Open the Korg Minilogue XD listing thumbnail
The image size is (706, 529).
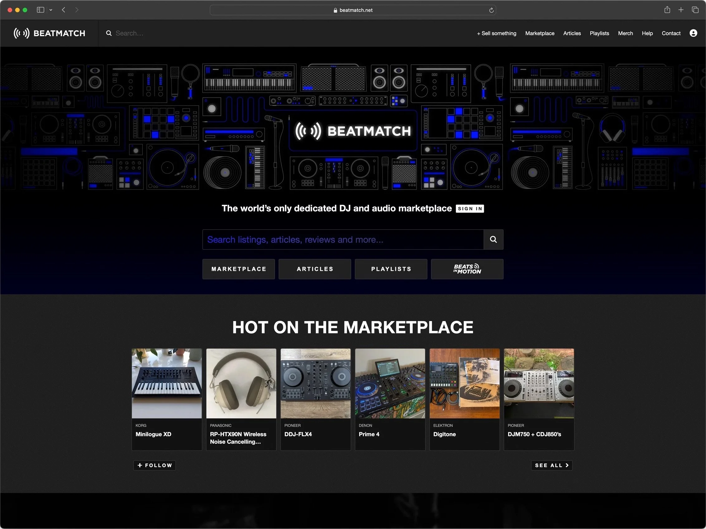pos(167,383)
